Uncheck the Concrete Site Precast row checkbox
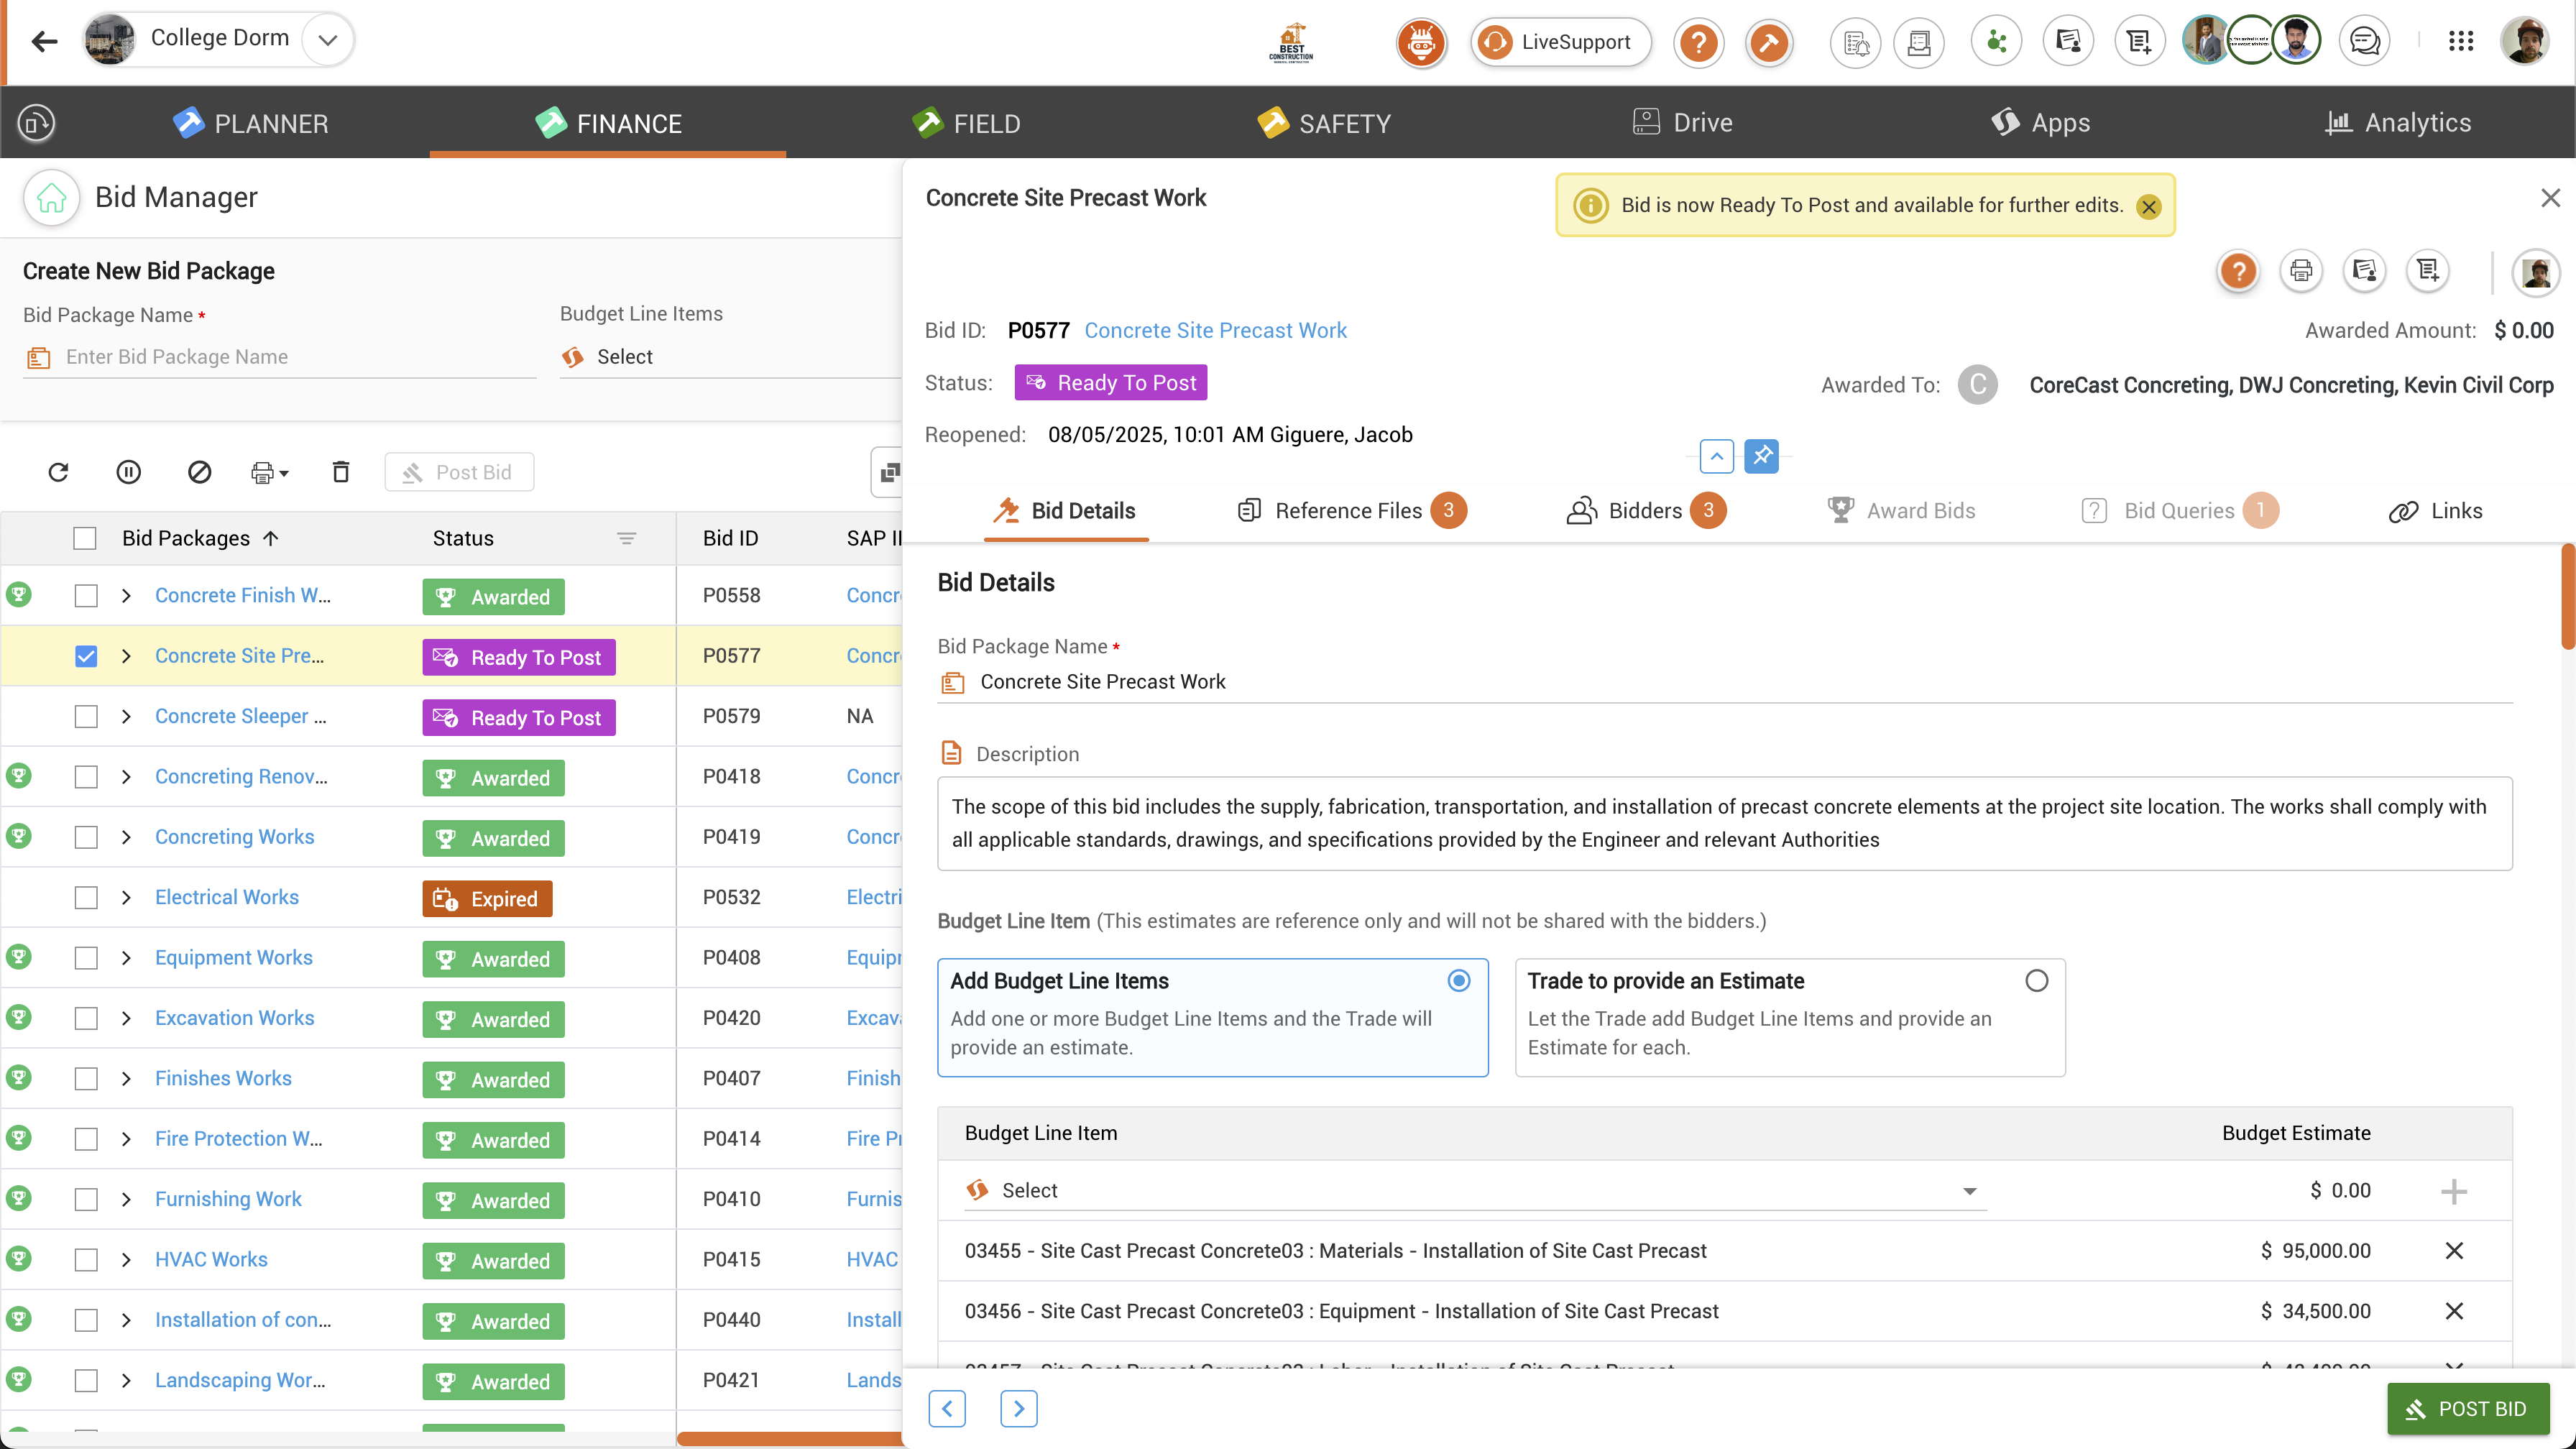2576x1449 pixels. coord(86,656)
